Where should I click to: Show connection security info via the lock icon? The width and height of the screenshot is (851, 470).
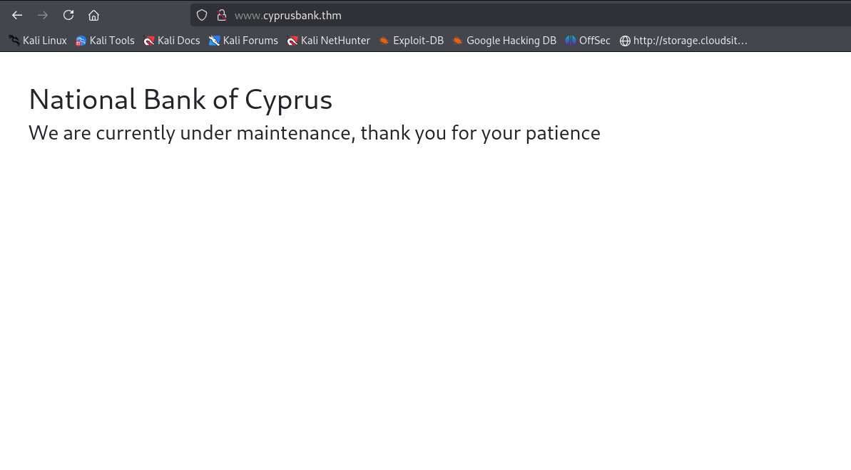[x=221, y=15]
